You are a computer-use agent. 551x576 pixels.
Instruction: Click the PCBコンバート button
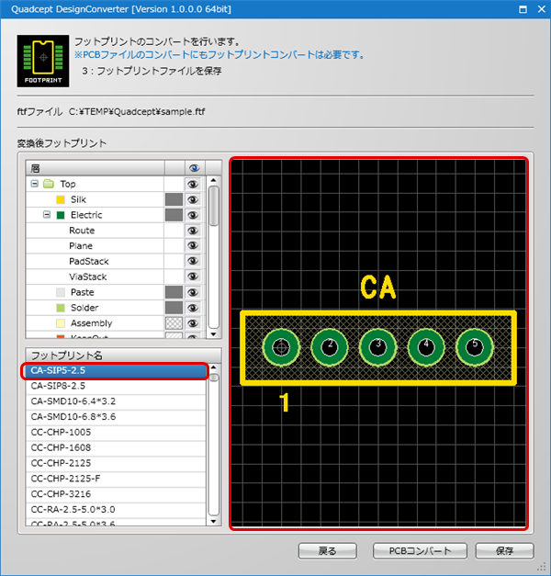[420, 551]
